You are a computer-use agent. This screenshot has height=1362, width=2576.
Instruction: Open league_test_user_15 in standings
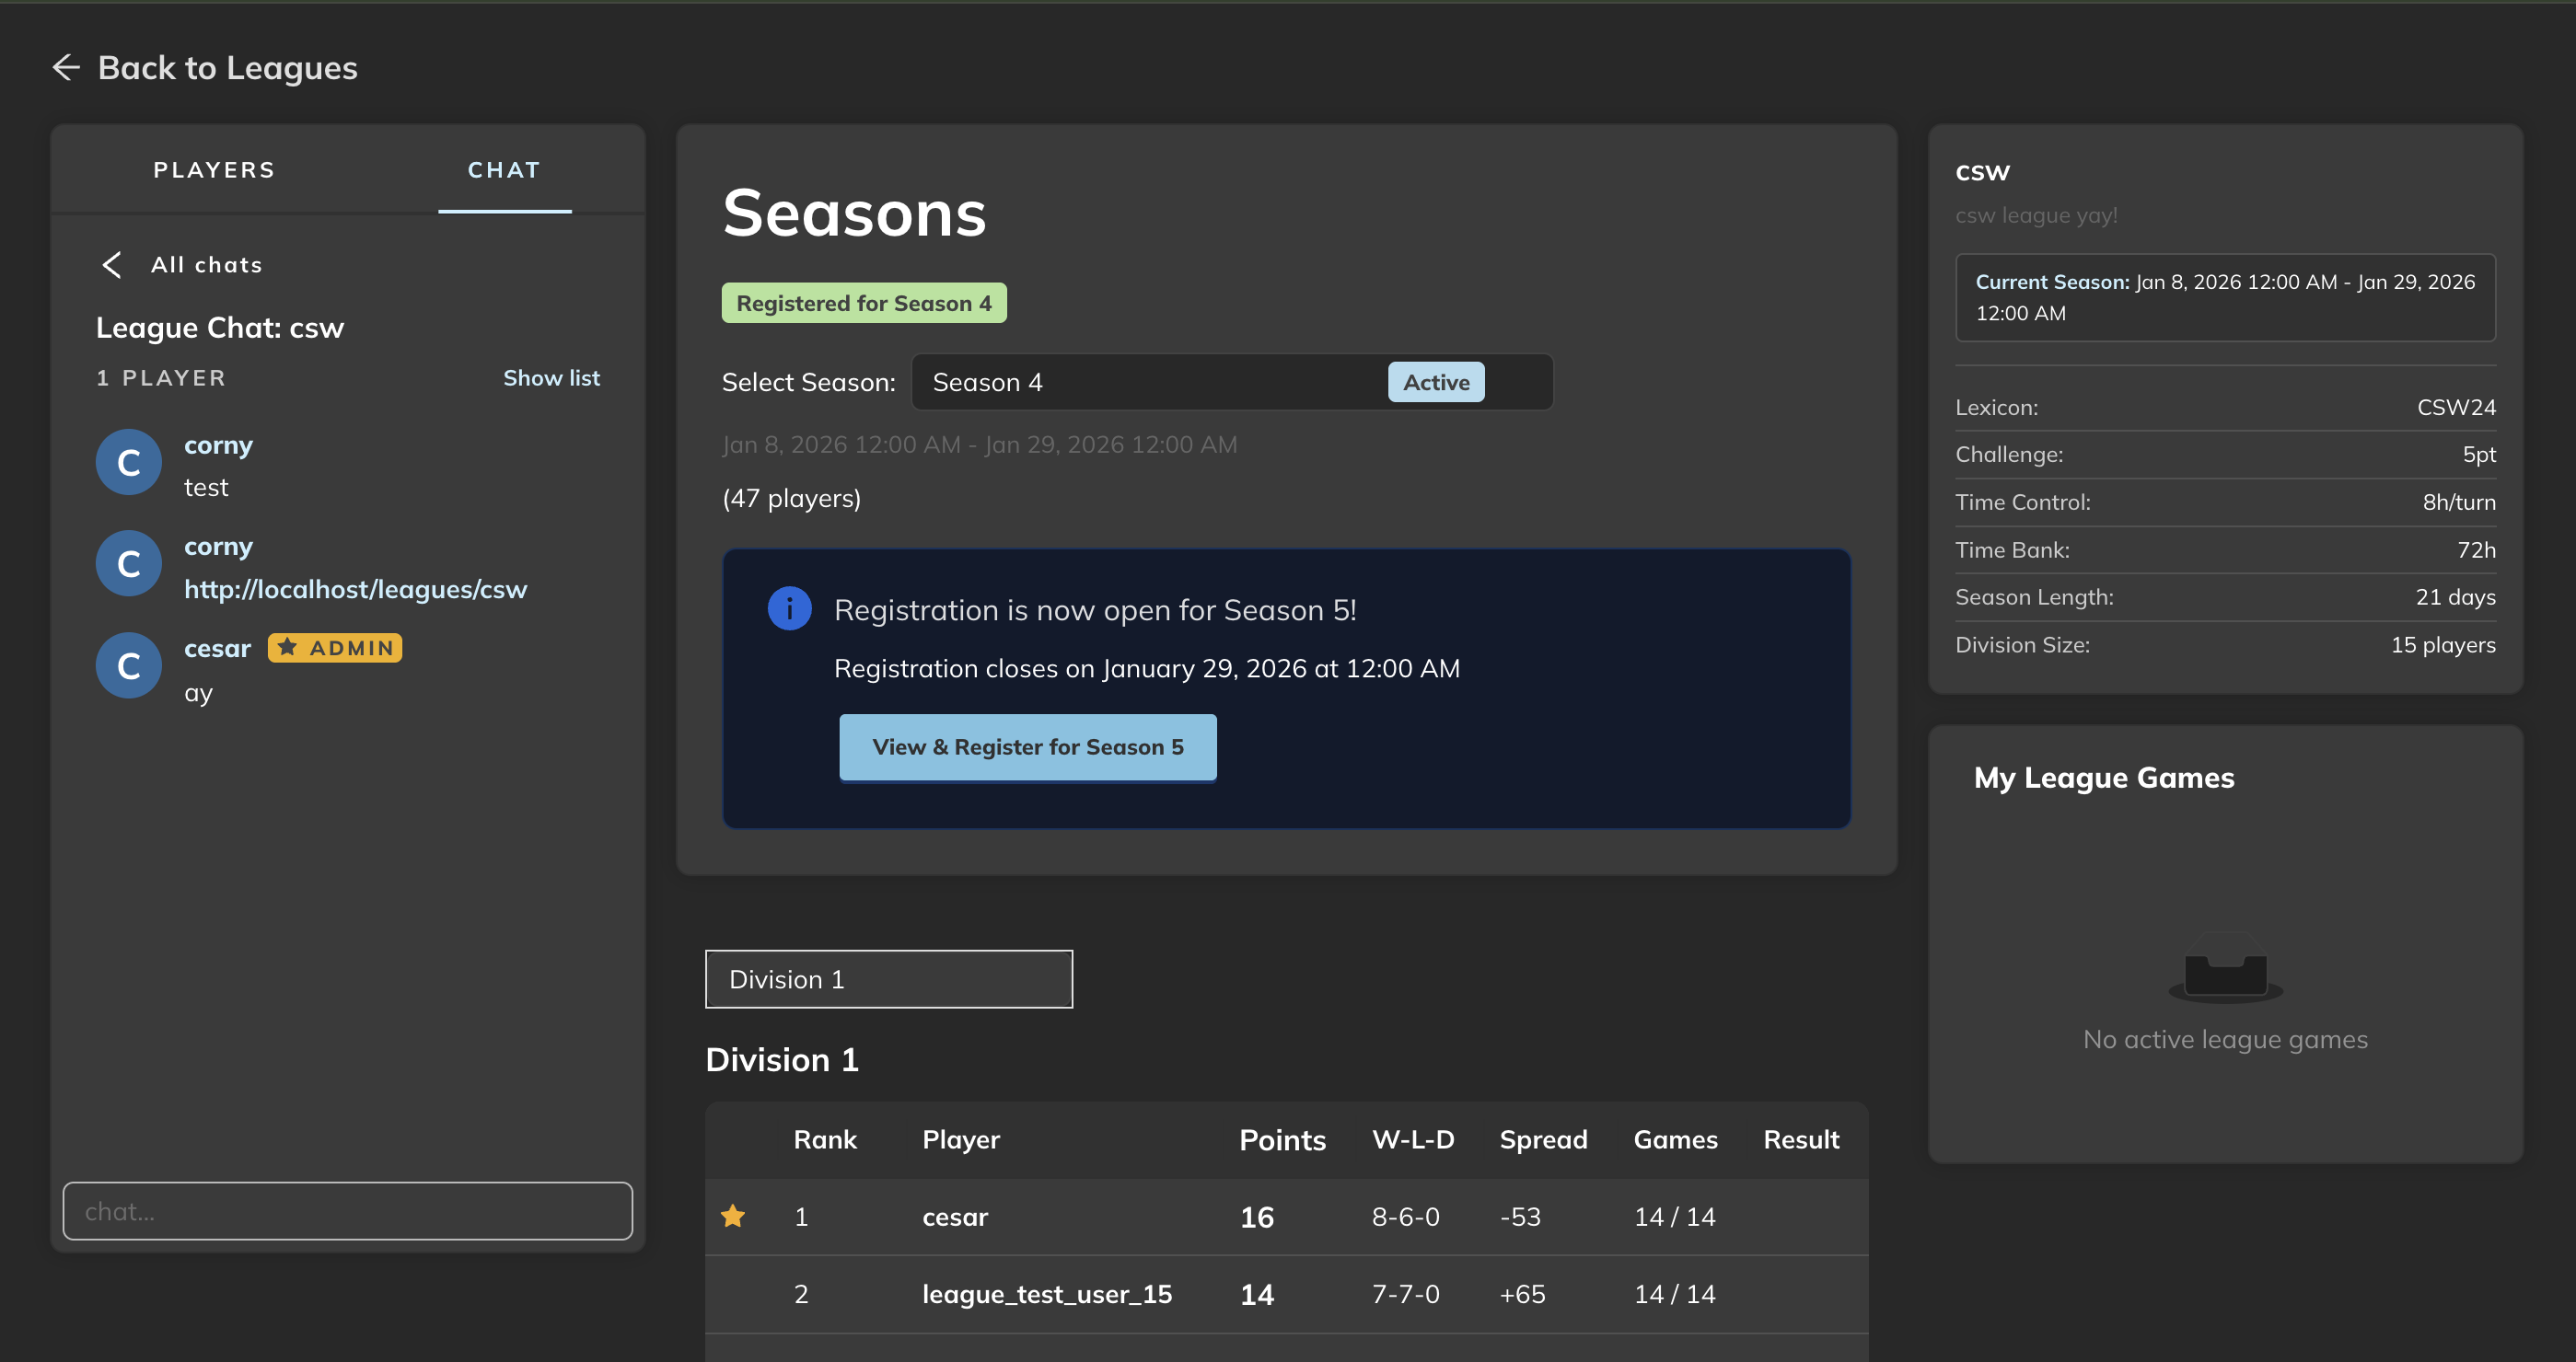click(x=1046, y=1294)
